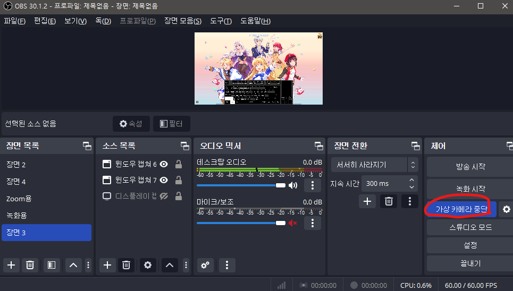
Task: Stop virtual camera 가상 카메라 중단
Action: pyautogui.click(x=461, y=209)
